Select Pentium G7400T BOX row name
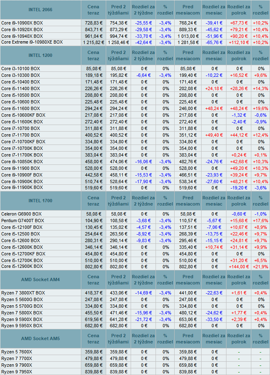The height and width of the screenshot is (375, 270). click(23, 221)
